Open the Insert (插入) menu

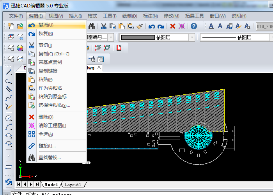click(x=75, y=16)
